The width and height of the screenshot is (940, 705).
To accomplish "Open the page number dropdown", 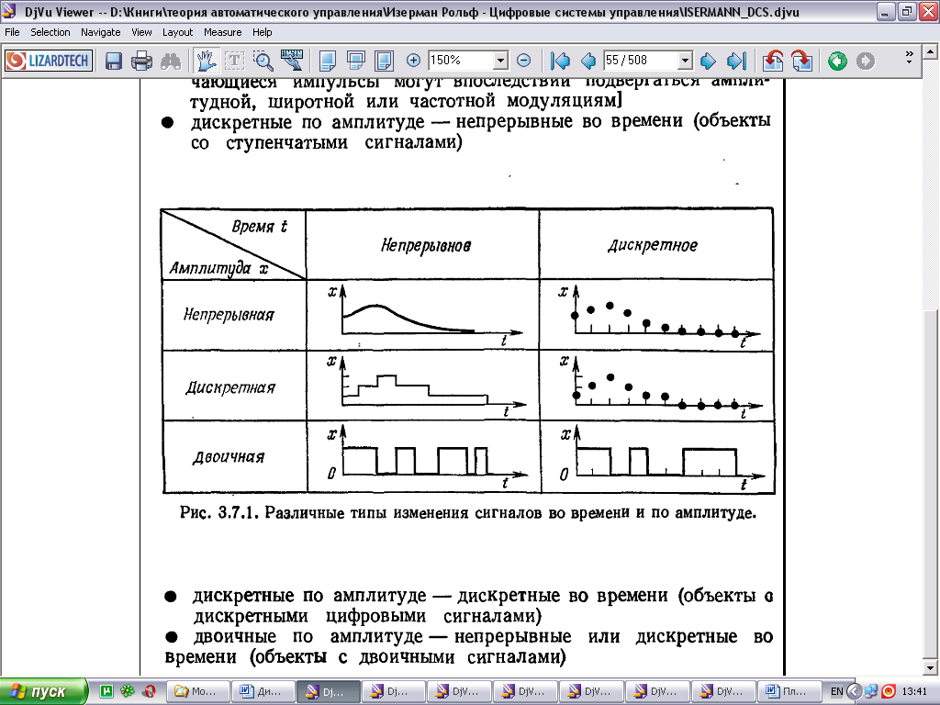I will tap(685, 61).
